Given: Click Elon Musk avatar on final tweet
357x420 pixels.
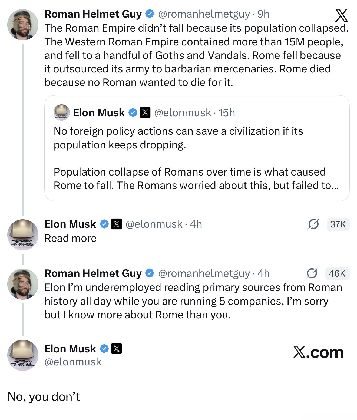Looking at the screenshot, I should [x=23, y=355].
